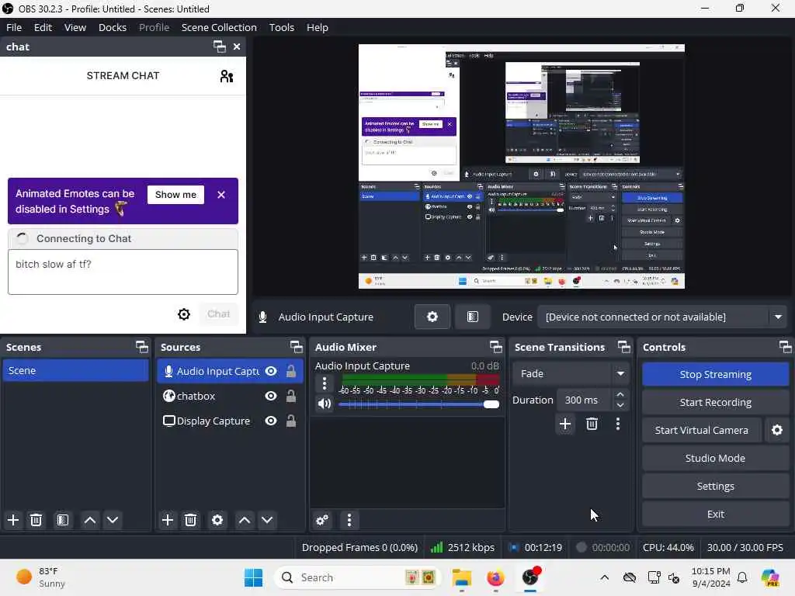The image size is (795, 596).
Task: Dismiss the Animated Emotes notification
Action: pos(221,195)
